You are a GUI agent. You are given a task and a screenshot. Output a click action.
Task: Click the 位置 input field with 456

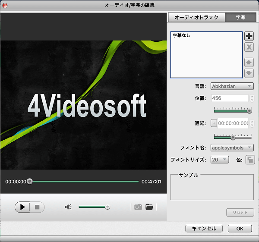click(x=229, y=98)
